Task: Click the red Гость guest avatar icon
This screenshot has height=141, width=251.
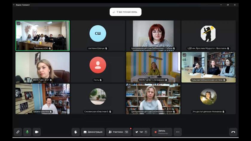Action: coord(98,65)
